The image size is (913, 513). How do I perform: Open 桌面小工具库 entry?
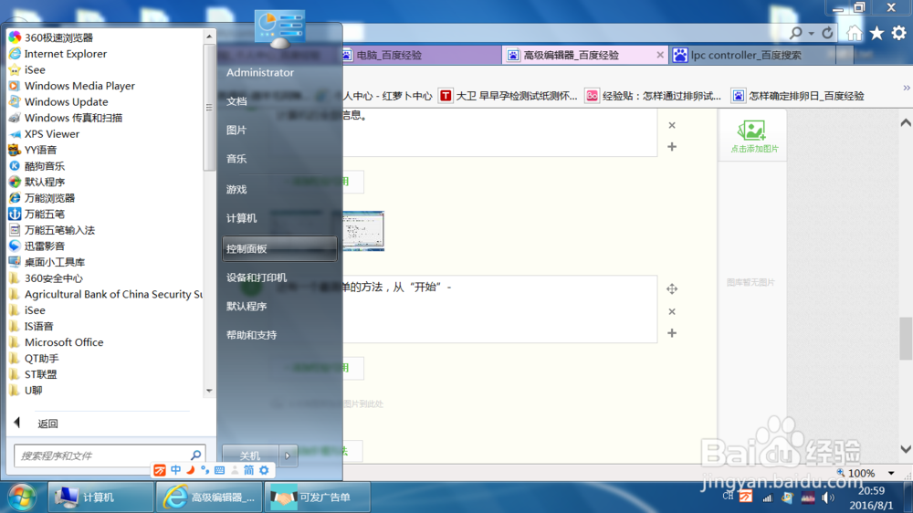pyautogui.click(x=47, y=262)
